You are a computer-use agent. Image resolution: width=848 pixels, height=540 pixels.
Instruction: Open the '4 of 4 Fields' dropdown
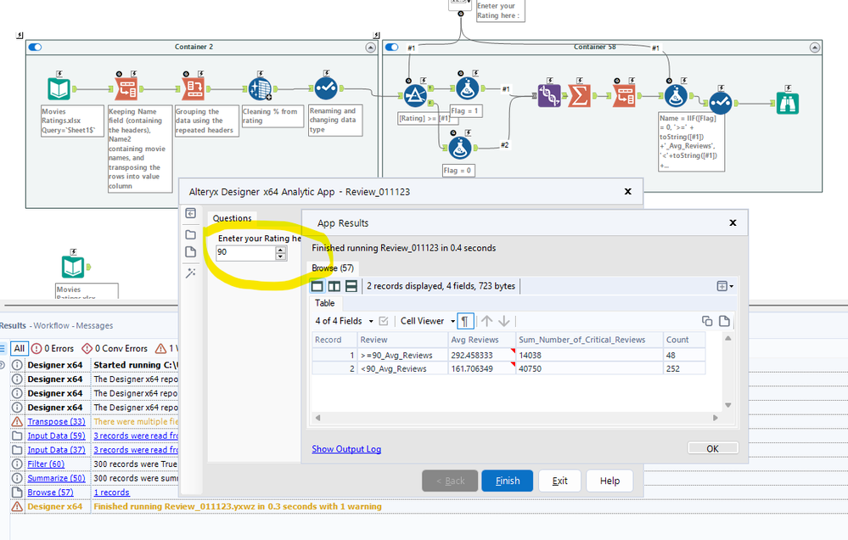pyautogui.click(x=344, y=321)
